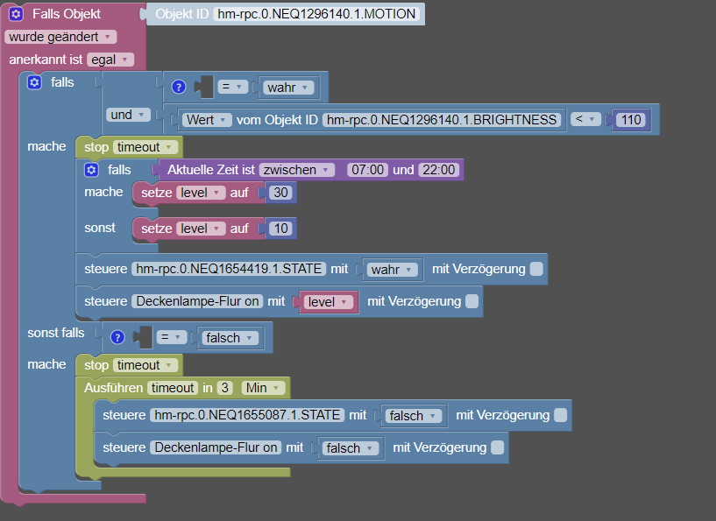The width and height of the screenshot is (716, 521).
Task: Click help question mark in falsch comparison
Action: coord(117,338)
